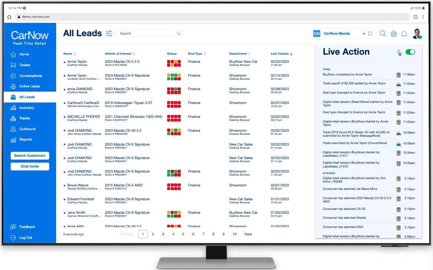The width and height of the screenshot is (433, 270).
Task: Click status color blocks for anna DIAMOND
Action: point(174,91)
